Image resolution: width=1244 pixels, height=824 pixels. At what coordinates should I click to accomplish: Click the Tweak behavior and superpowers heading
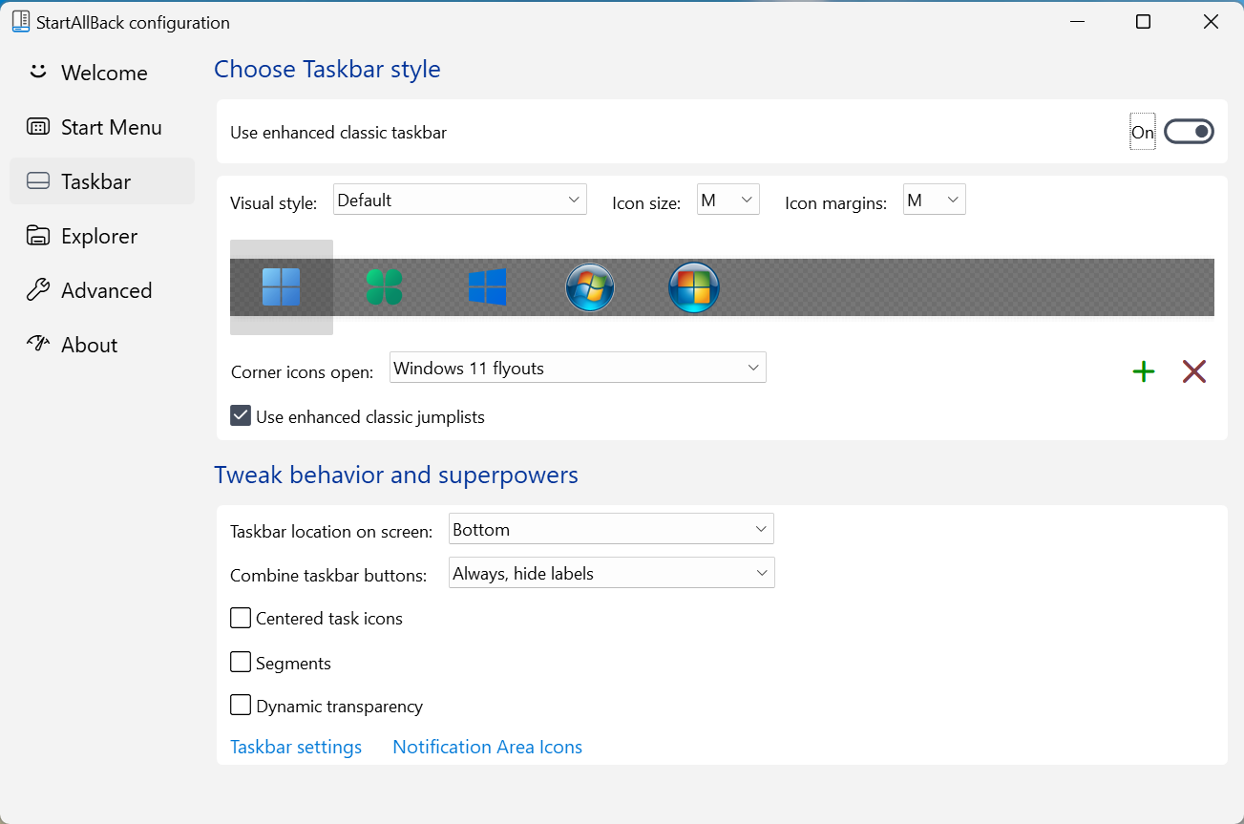click(396, 475)
